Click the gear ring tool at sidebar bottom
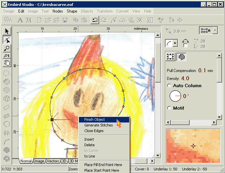Image resolution: width=225 pixels, height=173 pixels. pos(7,158)
